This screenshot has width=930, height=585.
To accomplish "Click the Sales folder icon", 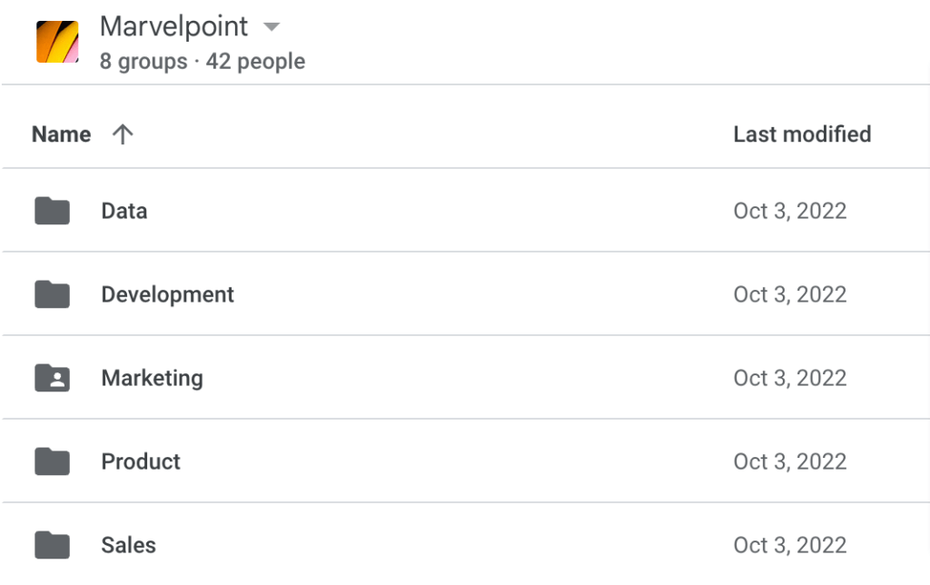I will tap(52, 545).
